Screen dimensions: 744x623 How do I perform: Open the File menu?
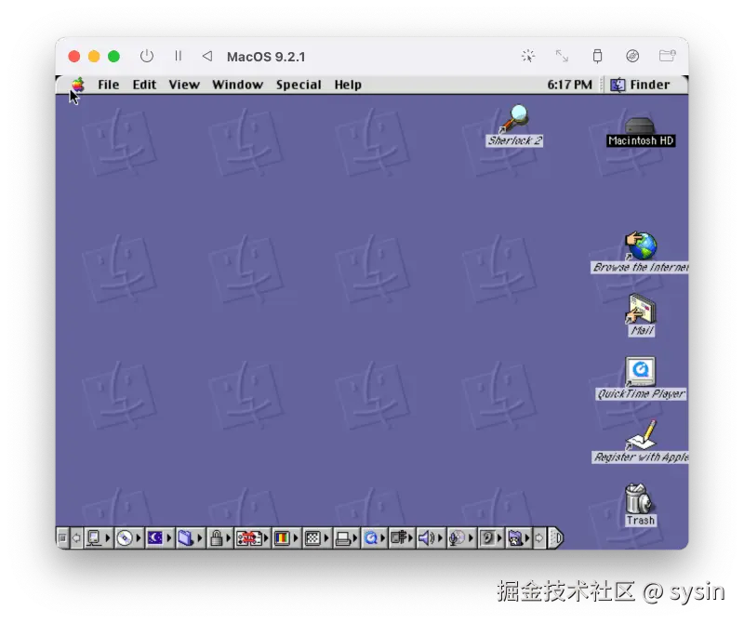[x=108, y=85]
